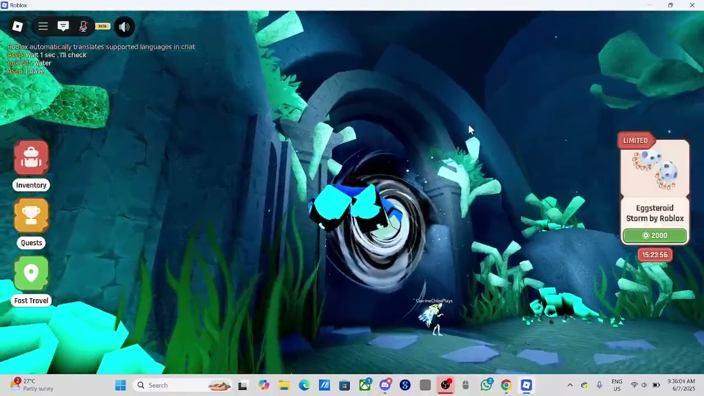Viewport: 704px width, 396px height.
Task: Open the Xbox app from the taskbar
Action: click(x=365, y=385)
